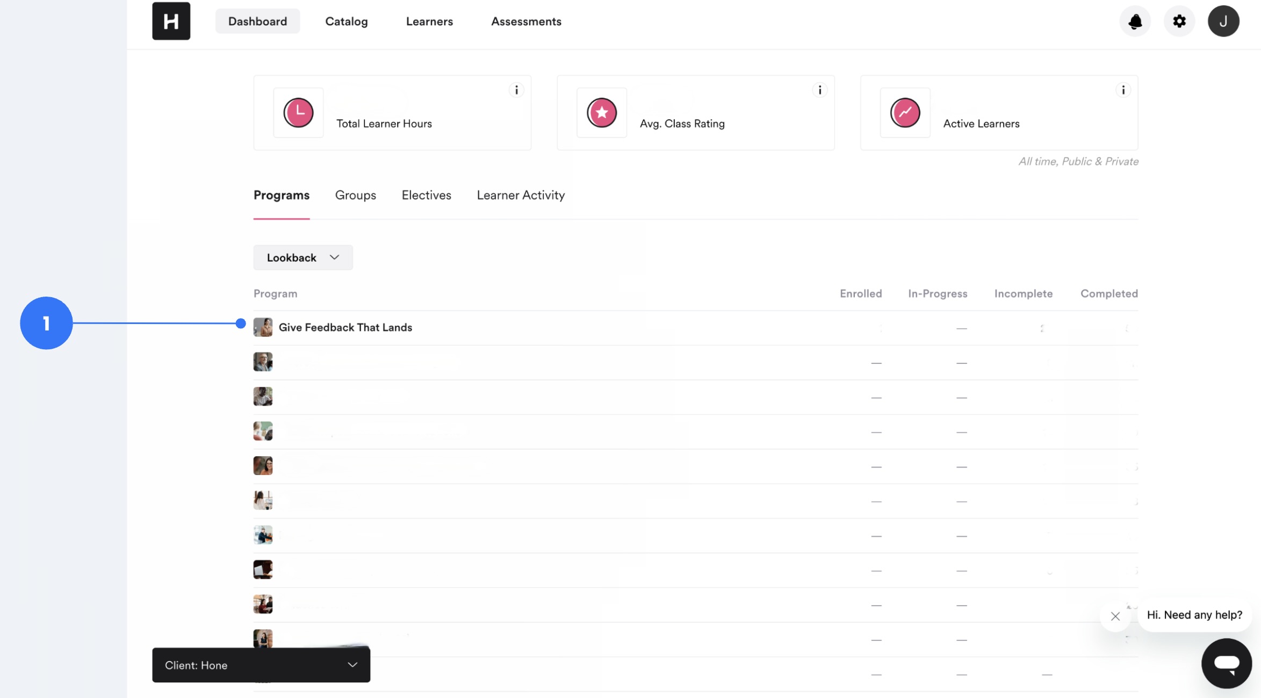Open the Learners page

(429, 21)
